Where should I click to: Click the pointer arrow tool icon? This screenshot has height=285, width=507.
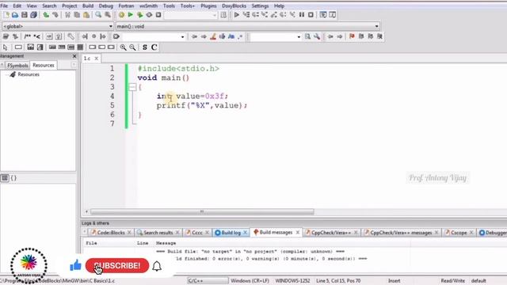click(6, 47)
